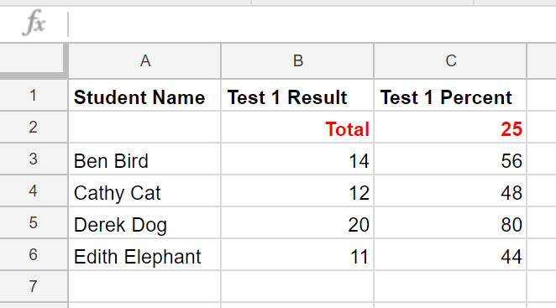Select column A header
This screenshot has width=556, height=308.
click(x=144, y=61)
